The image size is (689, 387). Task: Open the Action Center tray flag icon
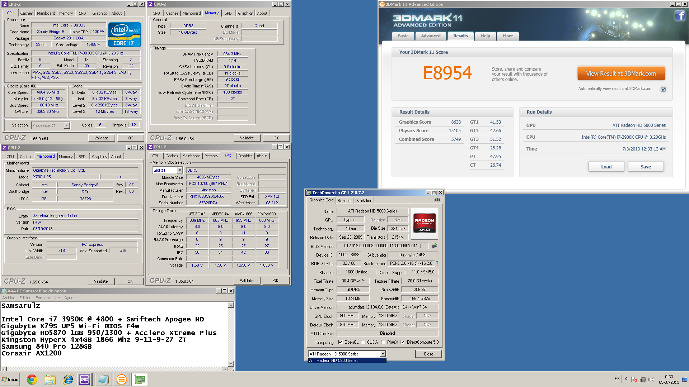pyautogui.click(x=634, y=379)
